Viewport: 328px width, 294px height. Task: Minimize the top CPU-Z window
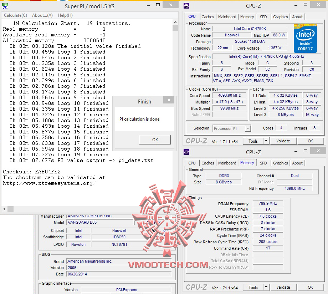(x=296, y=5)
